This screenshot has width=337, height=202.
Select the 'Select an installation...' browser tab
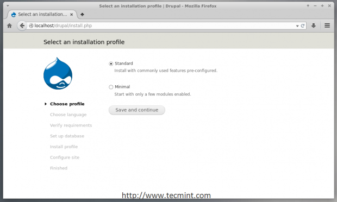coord(42,14)
